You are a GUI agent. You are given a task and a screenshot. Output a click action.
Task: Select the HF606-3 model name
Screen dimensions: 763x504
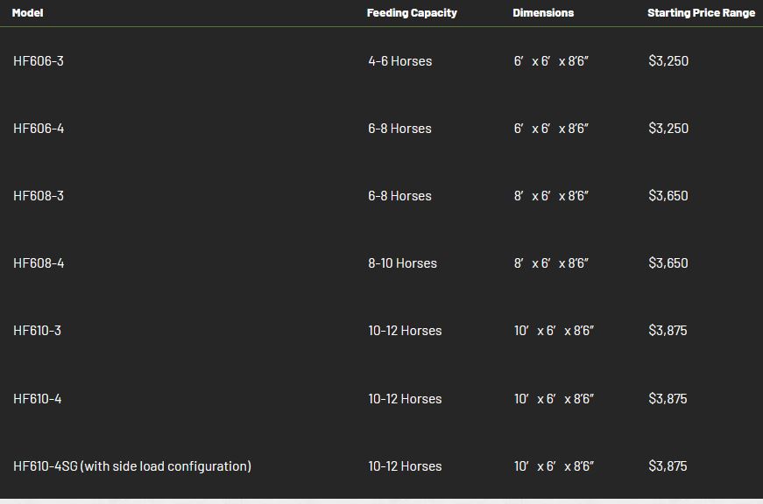(x=39, y=61)
